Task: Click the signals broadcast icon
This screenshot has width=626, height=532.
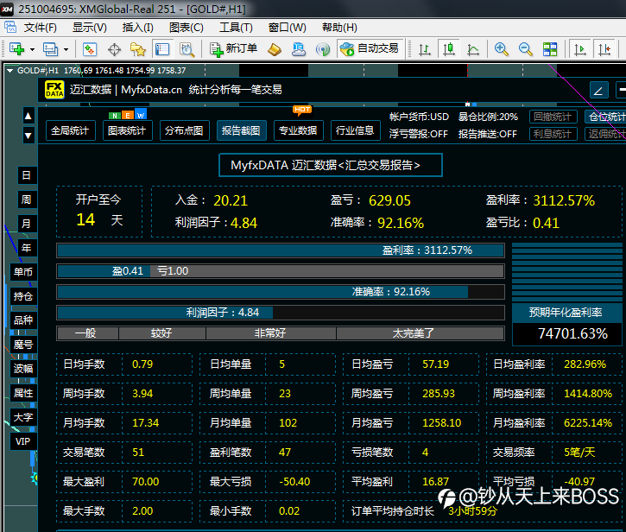Action: pyautogui.click(x=323, y=49)
